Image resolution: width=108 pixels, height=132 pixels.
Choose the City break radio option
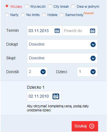(50, 6)
